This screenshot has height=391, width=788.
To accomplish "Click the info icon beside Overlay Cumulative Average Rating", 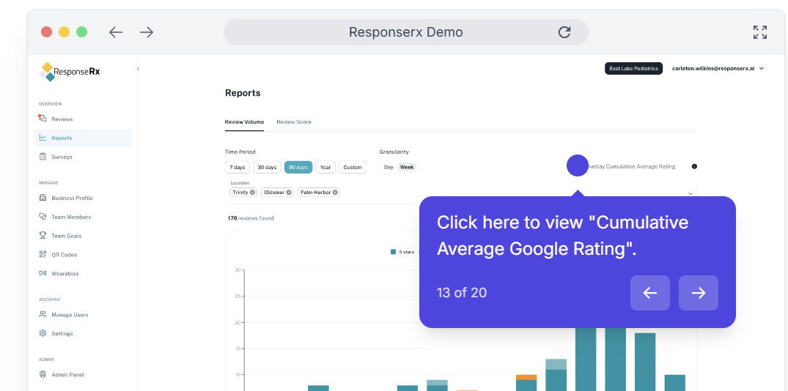I will pyautogui.click(x=694, y=166).
